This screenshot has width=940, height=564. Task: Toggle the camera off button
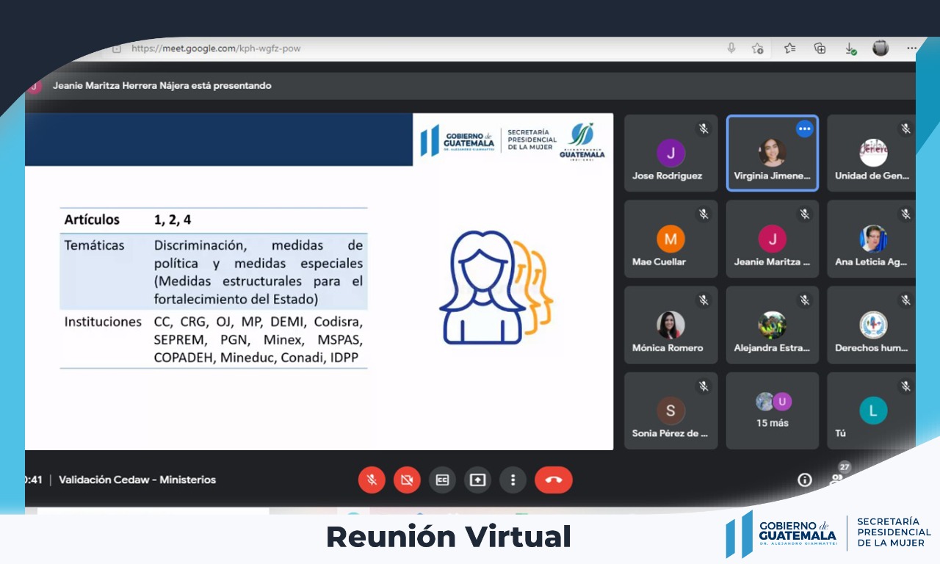(x=407, y=480)
